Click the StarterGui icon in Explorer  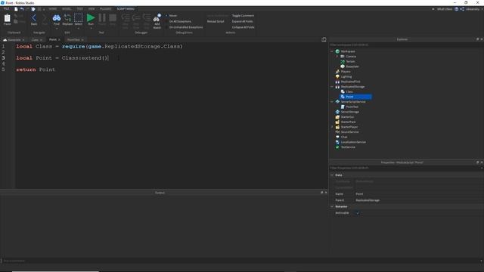click(x=337, y=117)
